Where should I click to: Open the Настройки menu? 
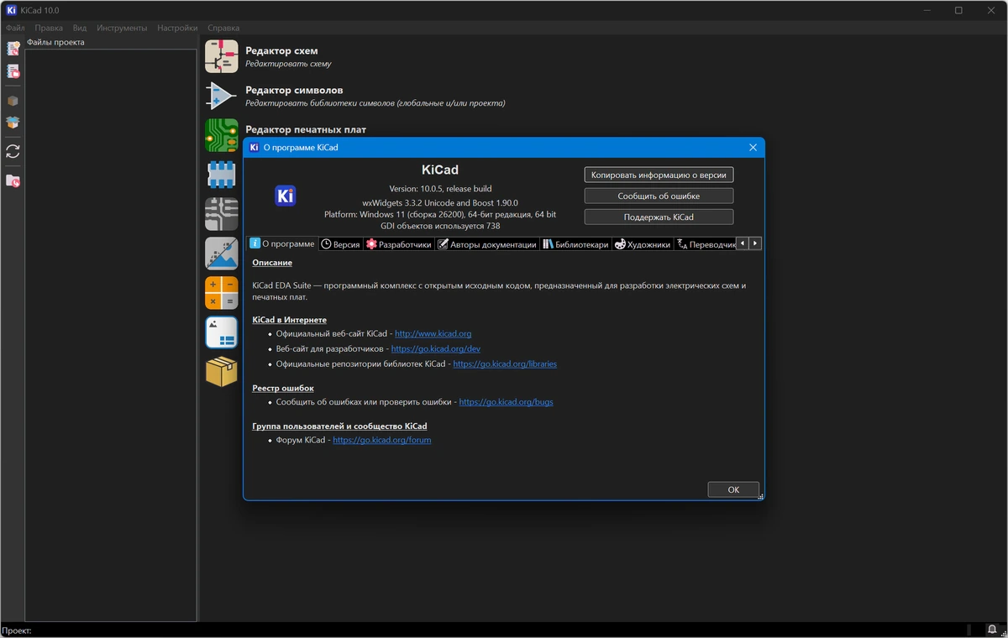pyautogui.click(x=177, y=28)
